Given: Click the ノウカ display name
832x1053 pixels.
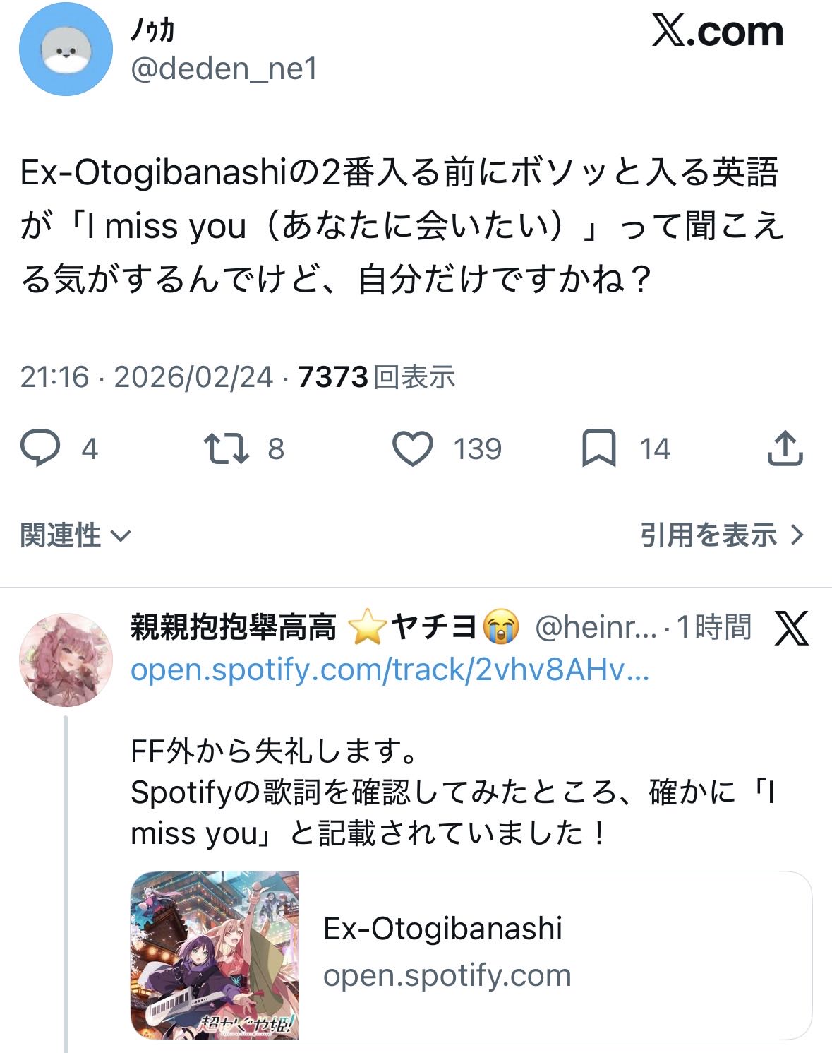Looking at the screenshot, I should (152, 30).
